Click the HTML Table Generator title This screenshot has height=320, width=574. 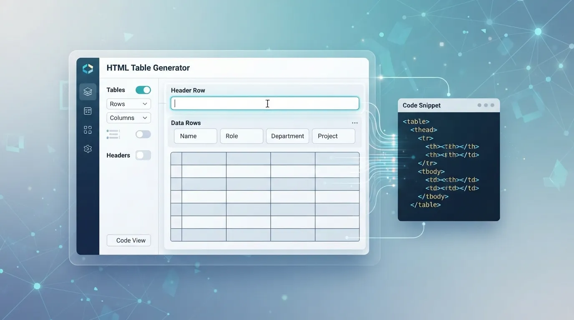click(x=148, y=68)
